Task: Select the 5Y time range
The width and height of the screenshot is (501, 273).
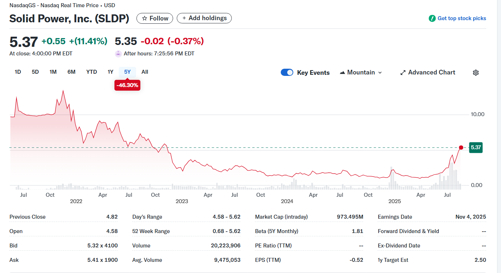Action: [x=127, y=72]
